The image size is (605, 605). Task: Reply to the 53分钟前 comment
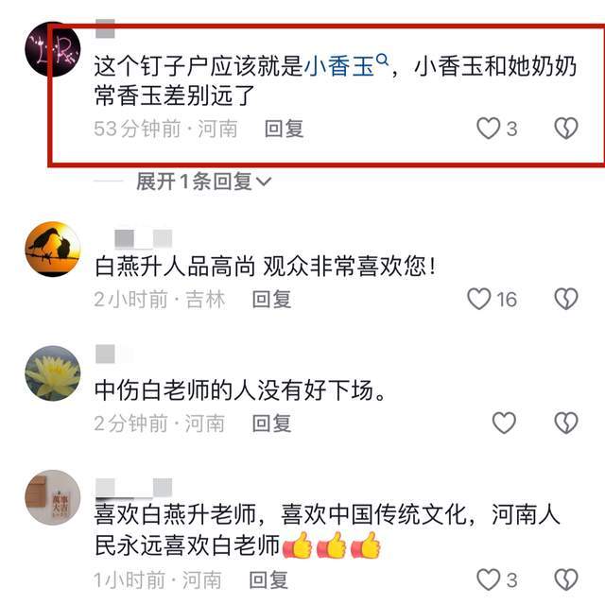284,129
